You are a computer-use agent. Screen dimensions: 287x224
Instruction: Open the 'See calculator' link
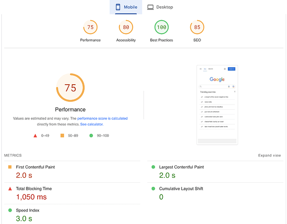pos(91,124)
